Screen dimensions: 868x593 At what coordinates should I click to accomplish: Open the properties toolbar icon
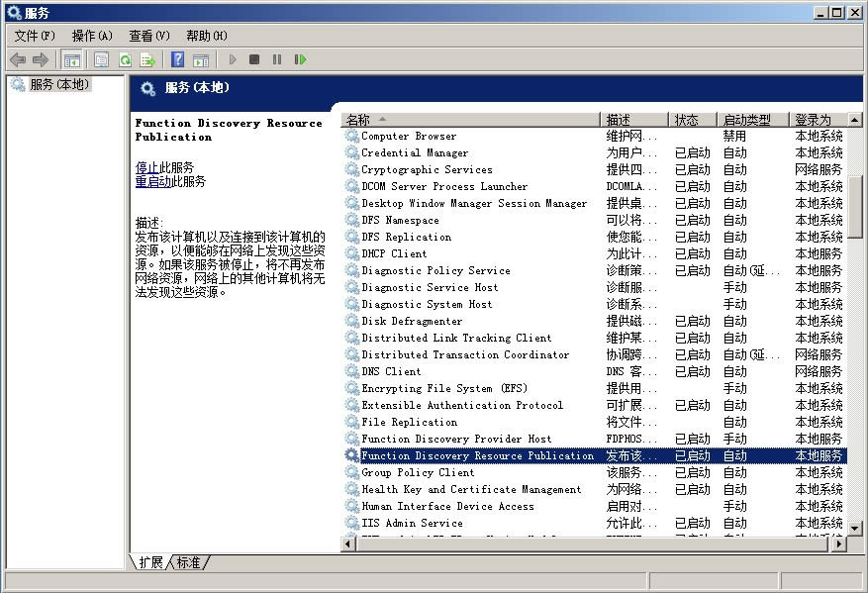point(101,59)
